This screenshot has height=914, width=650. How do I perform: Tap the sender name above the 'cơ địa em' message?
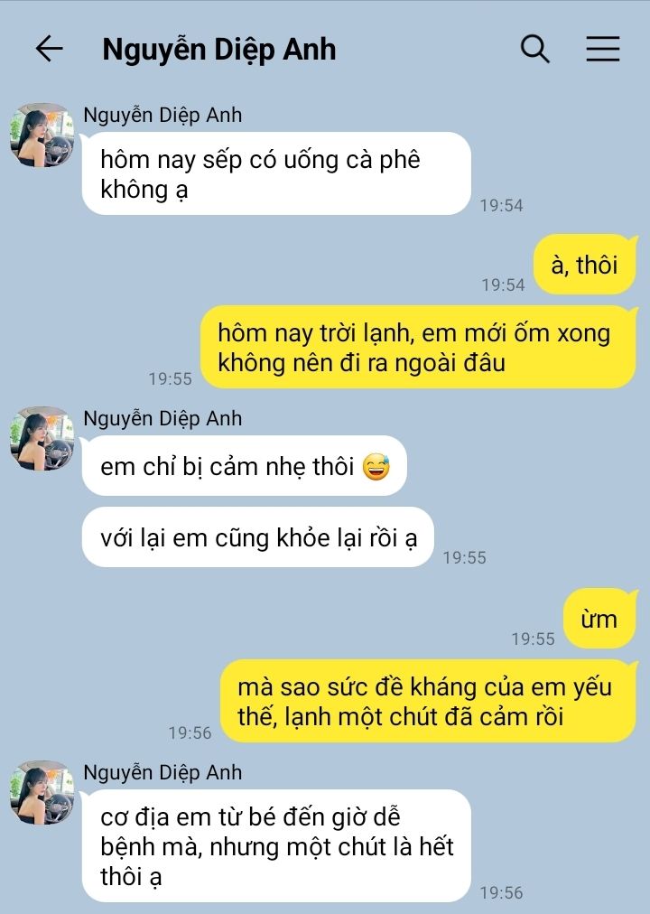(162, 772)
